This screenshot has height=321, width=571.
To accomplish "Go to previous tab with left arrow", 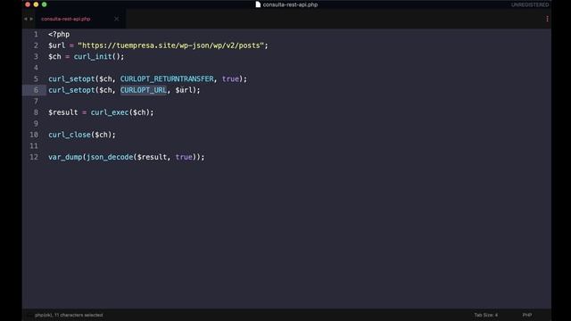I will tap(26, 19).
